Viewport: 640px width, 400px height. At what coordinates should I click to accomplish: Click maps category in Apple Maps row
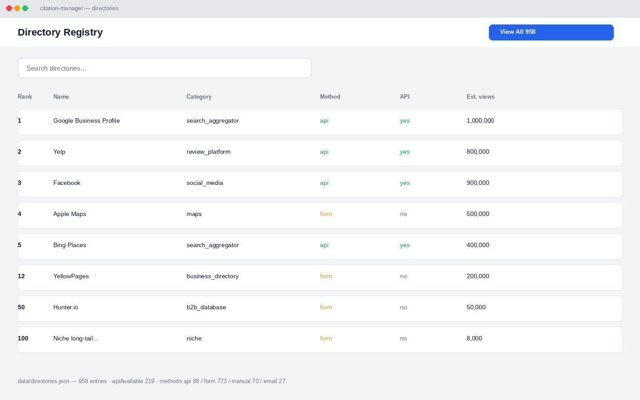(194, 214)
